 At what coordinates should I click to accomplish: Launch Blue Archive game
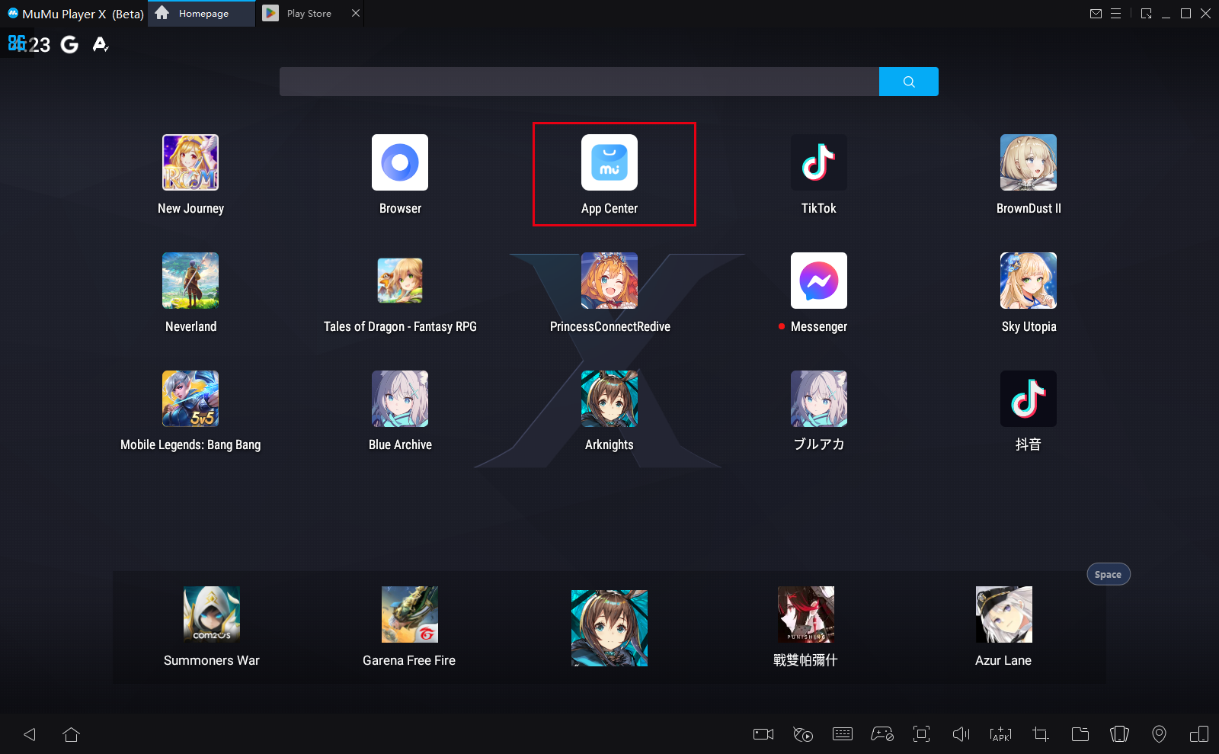[x=400, y=399]
